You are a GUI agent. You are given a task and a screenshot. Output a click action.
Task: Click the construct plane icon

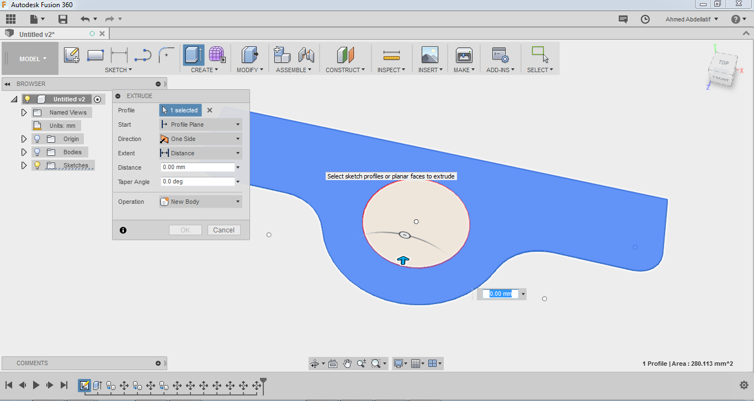[x=345, y=55]
